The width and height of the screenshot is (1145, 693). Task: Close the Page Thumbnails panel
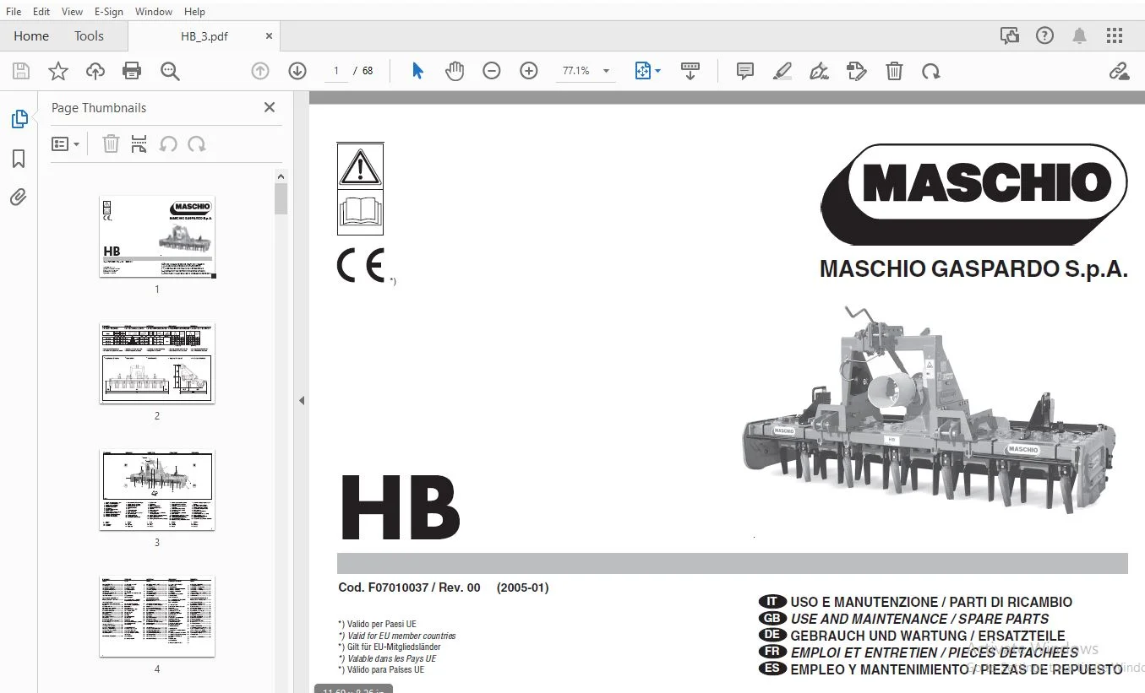coord(270,107)
